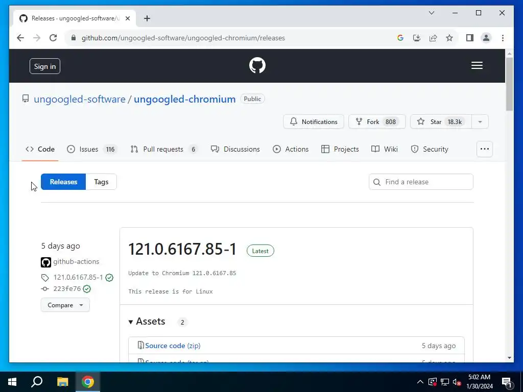This screenshot has height=392, width=523.
Task: Collapse the Assets section
Action: point(147,322)
